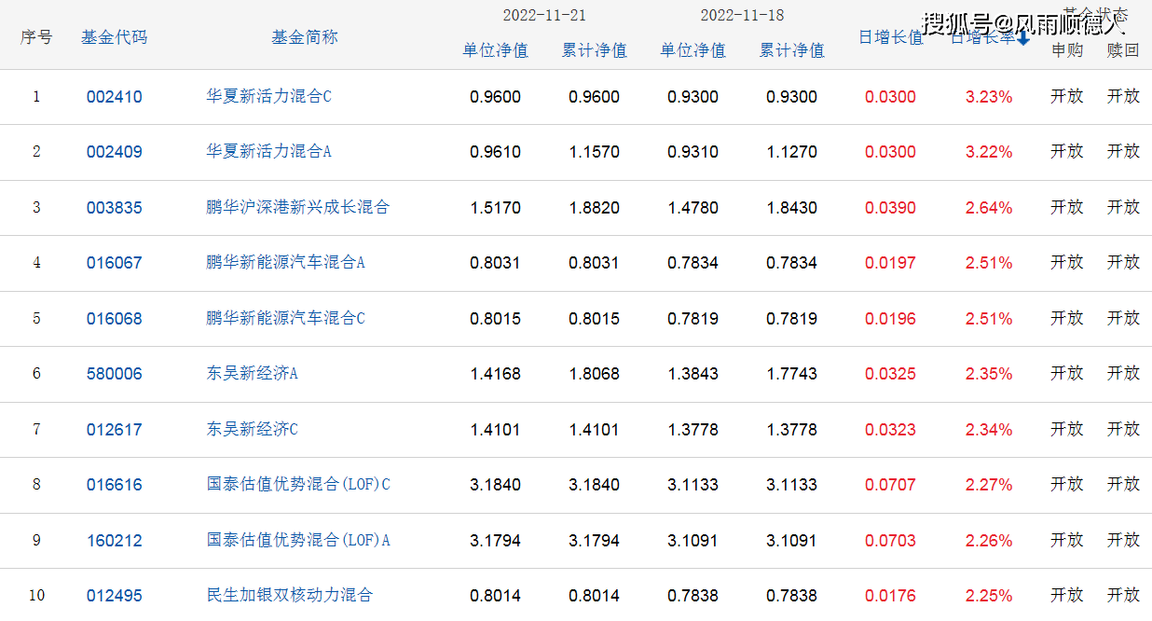Select daily growth value 0.0707

[x=890, y=485]
